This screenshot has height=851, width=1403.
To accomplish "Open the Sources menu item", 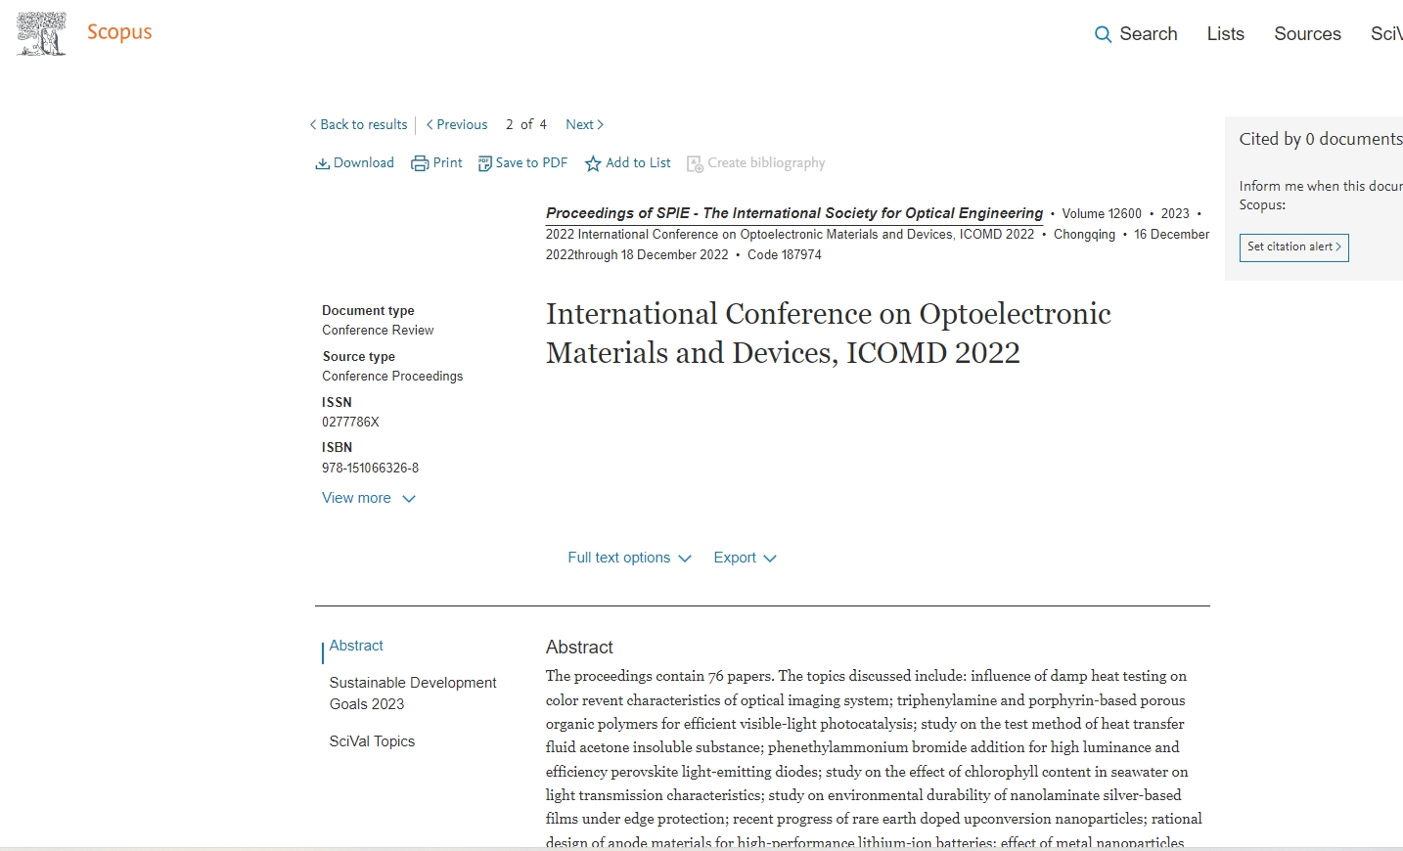I will (1307, 34).
